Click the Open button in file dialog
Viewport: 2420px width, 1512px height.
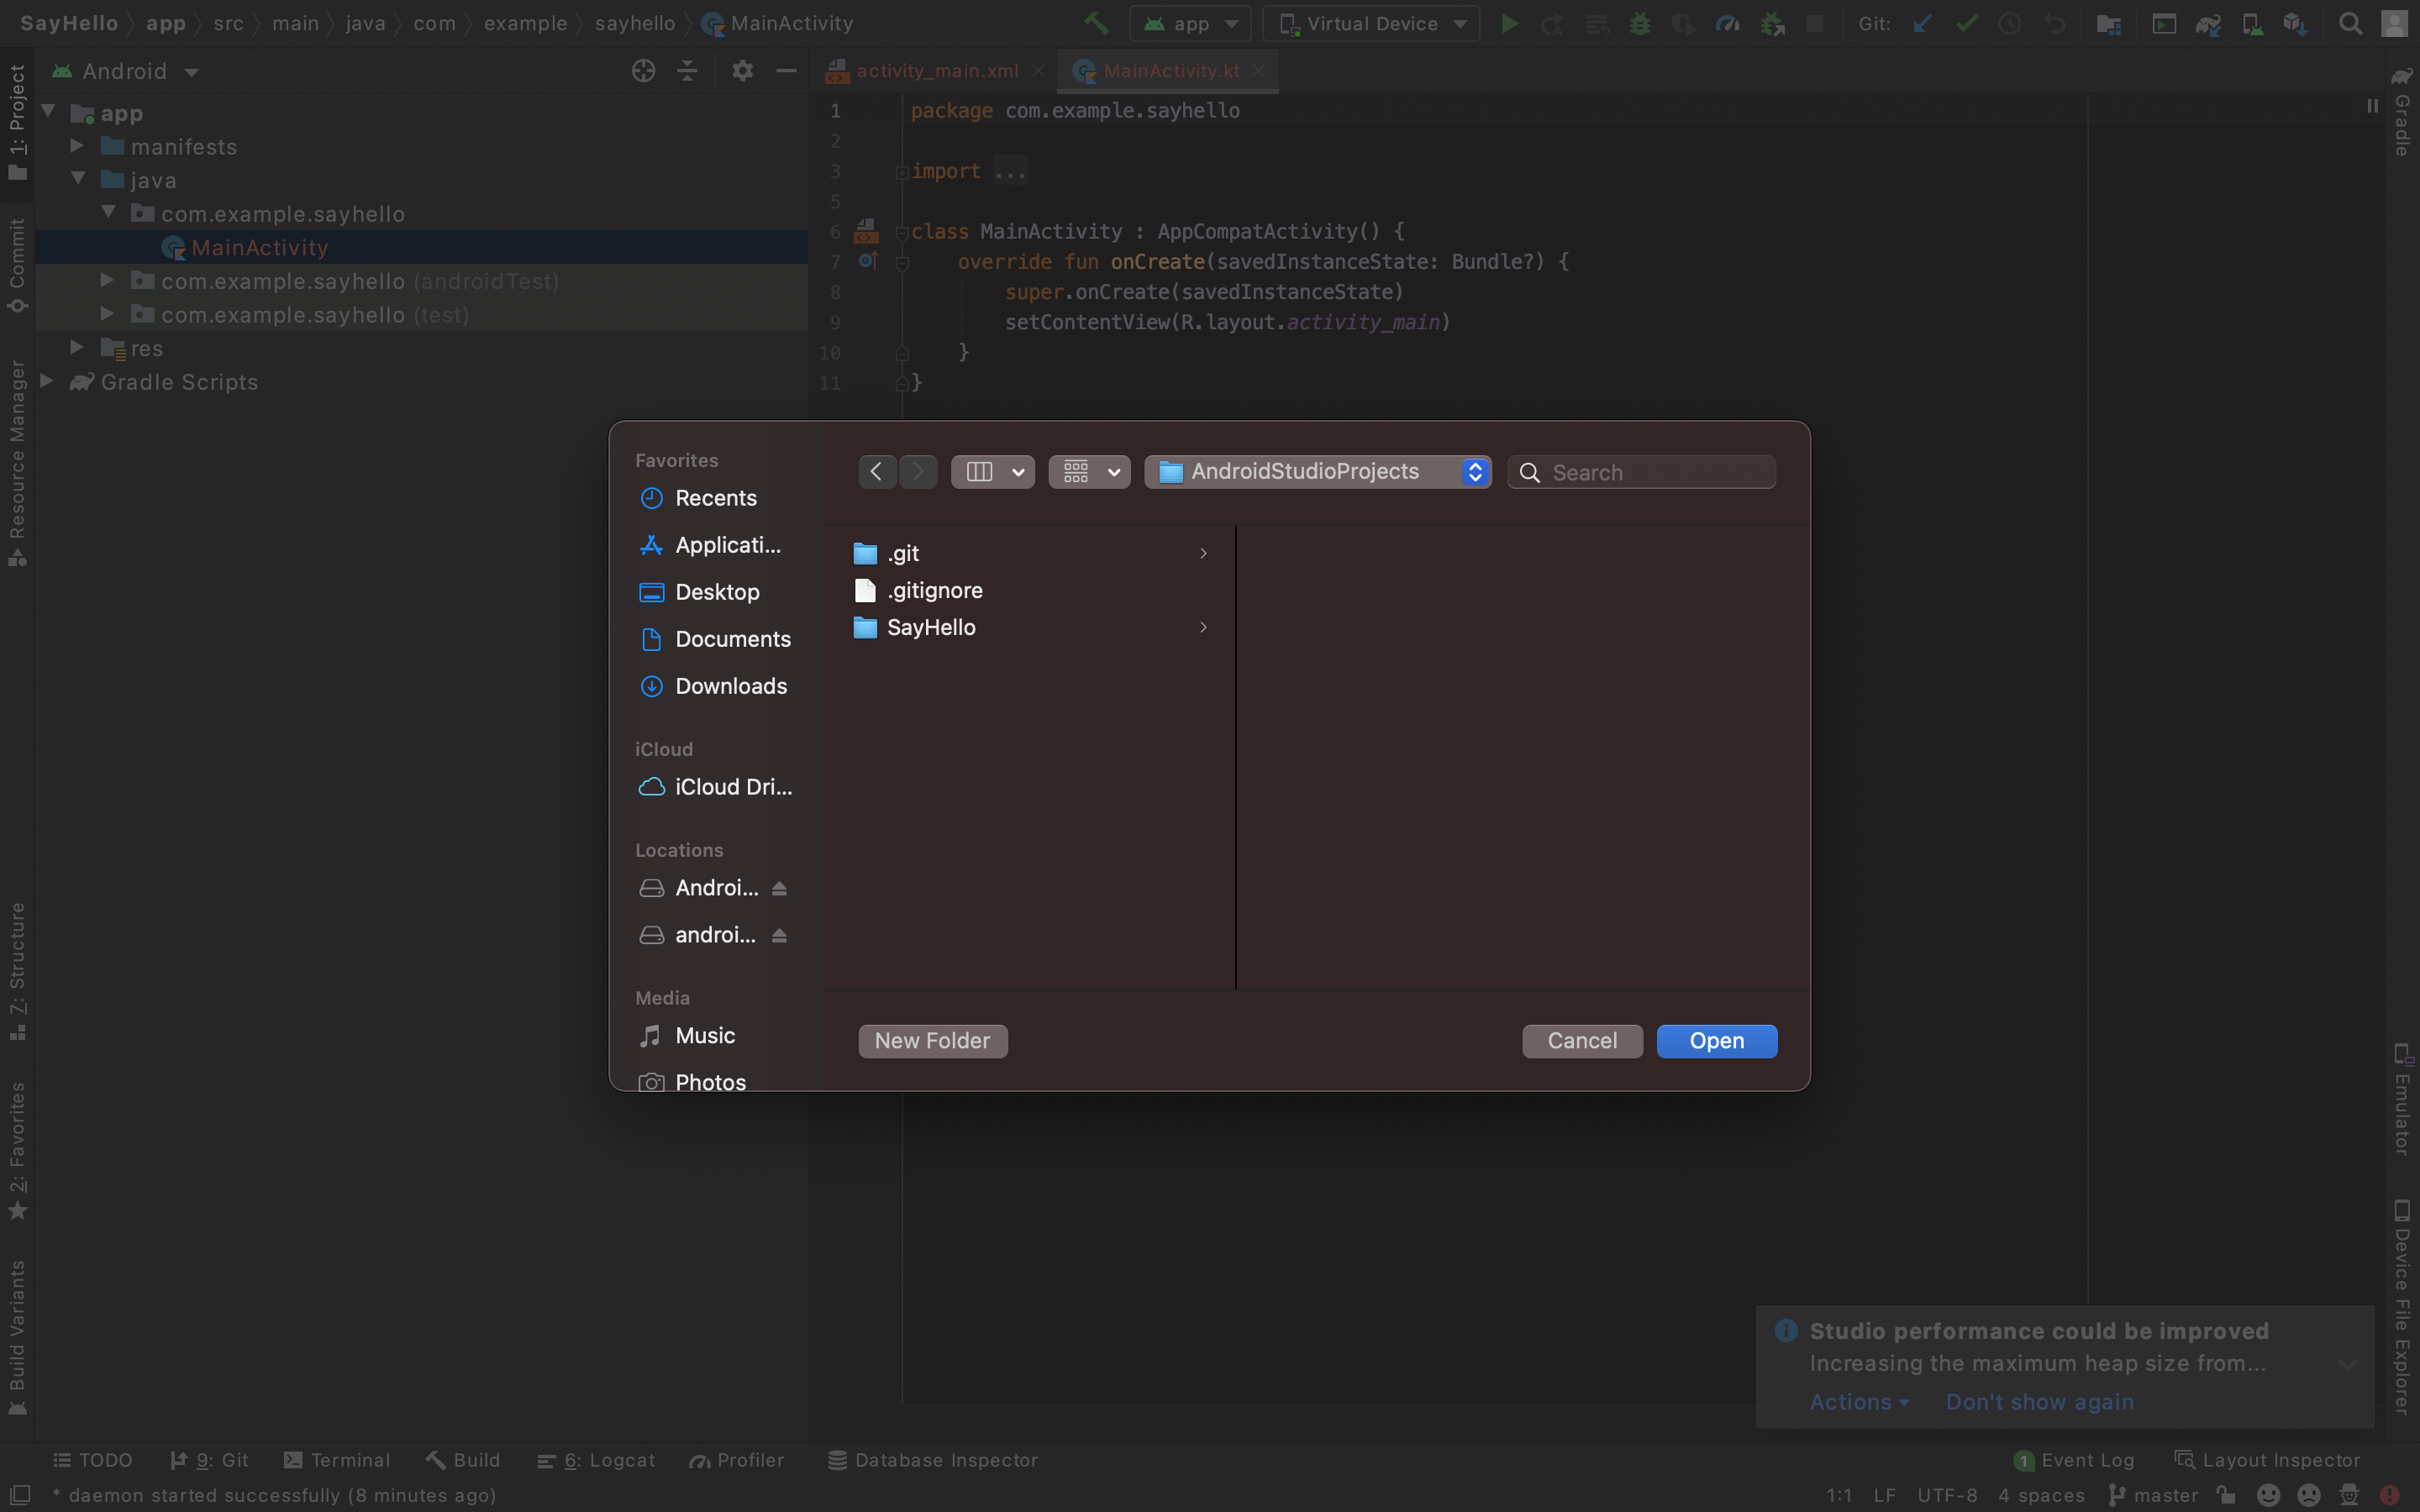[x=1717, y=1041]
